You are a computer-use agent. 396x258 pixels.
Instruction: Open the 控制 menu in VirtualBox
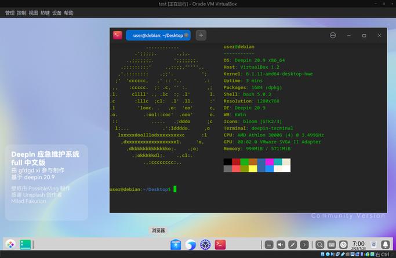(21, 13)
